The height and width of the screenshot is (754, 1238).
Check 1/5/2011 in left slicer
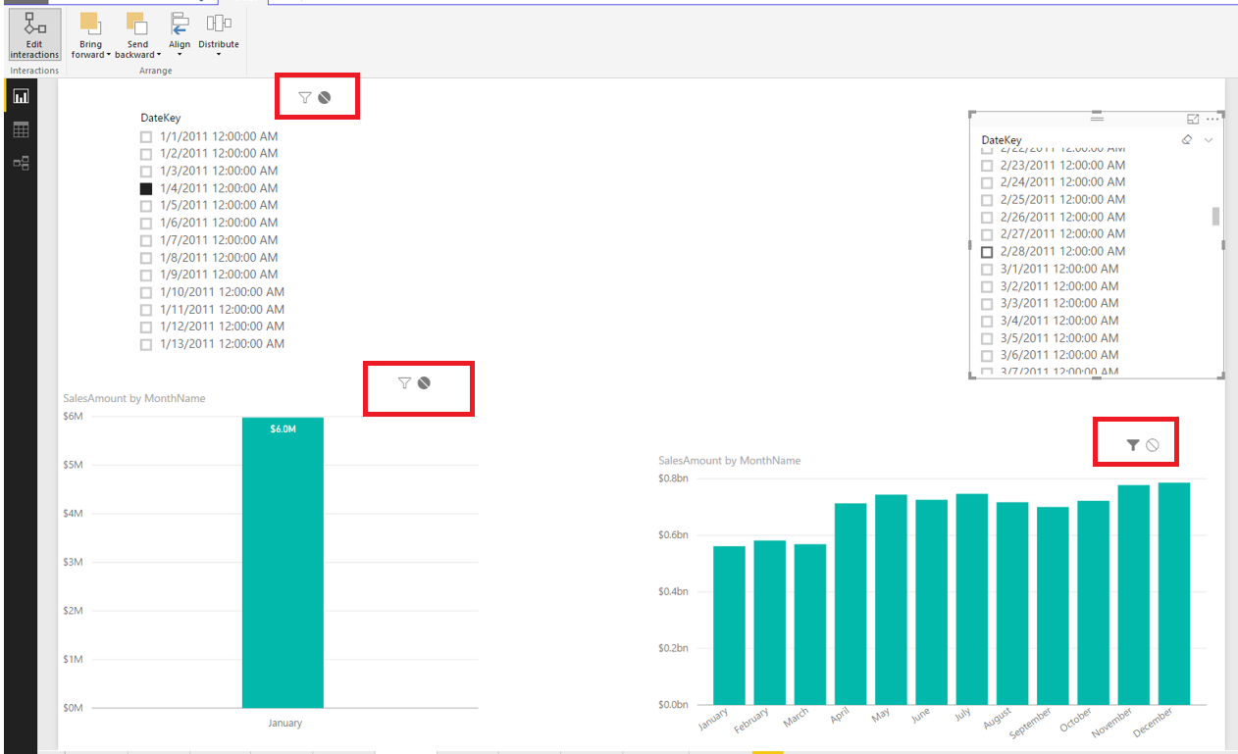point(146,206)
